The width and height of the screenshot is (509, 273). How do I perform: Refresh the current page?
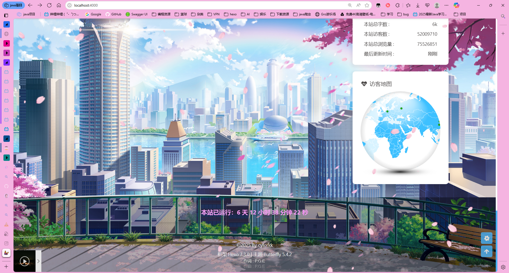click(49, 5)
